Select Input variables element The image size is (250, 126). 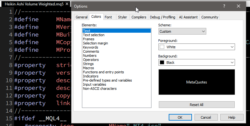click(x=117, y=84)
